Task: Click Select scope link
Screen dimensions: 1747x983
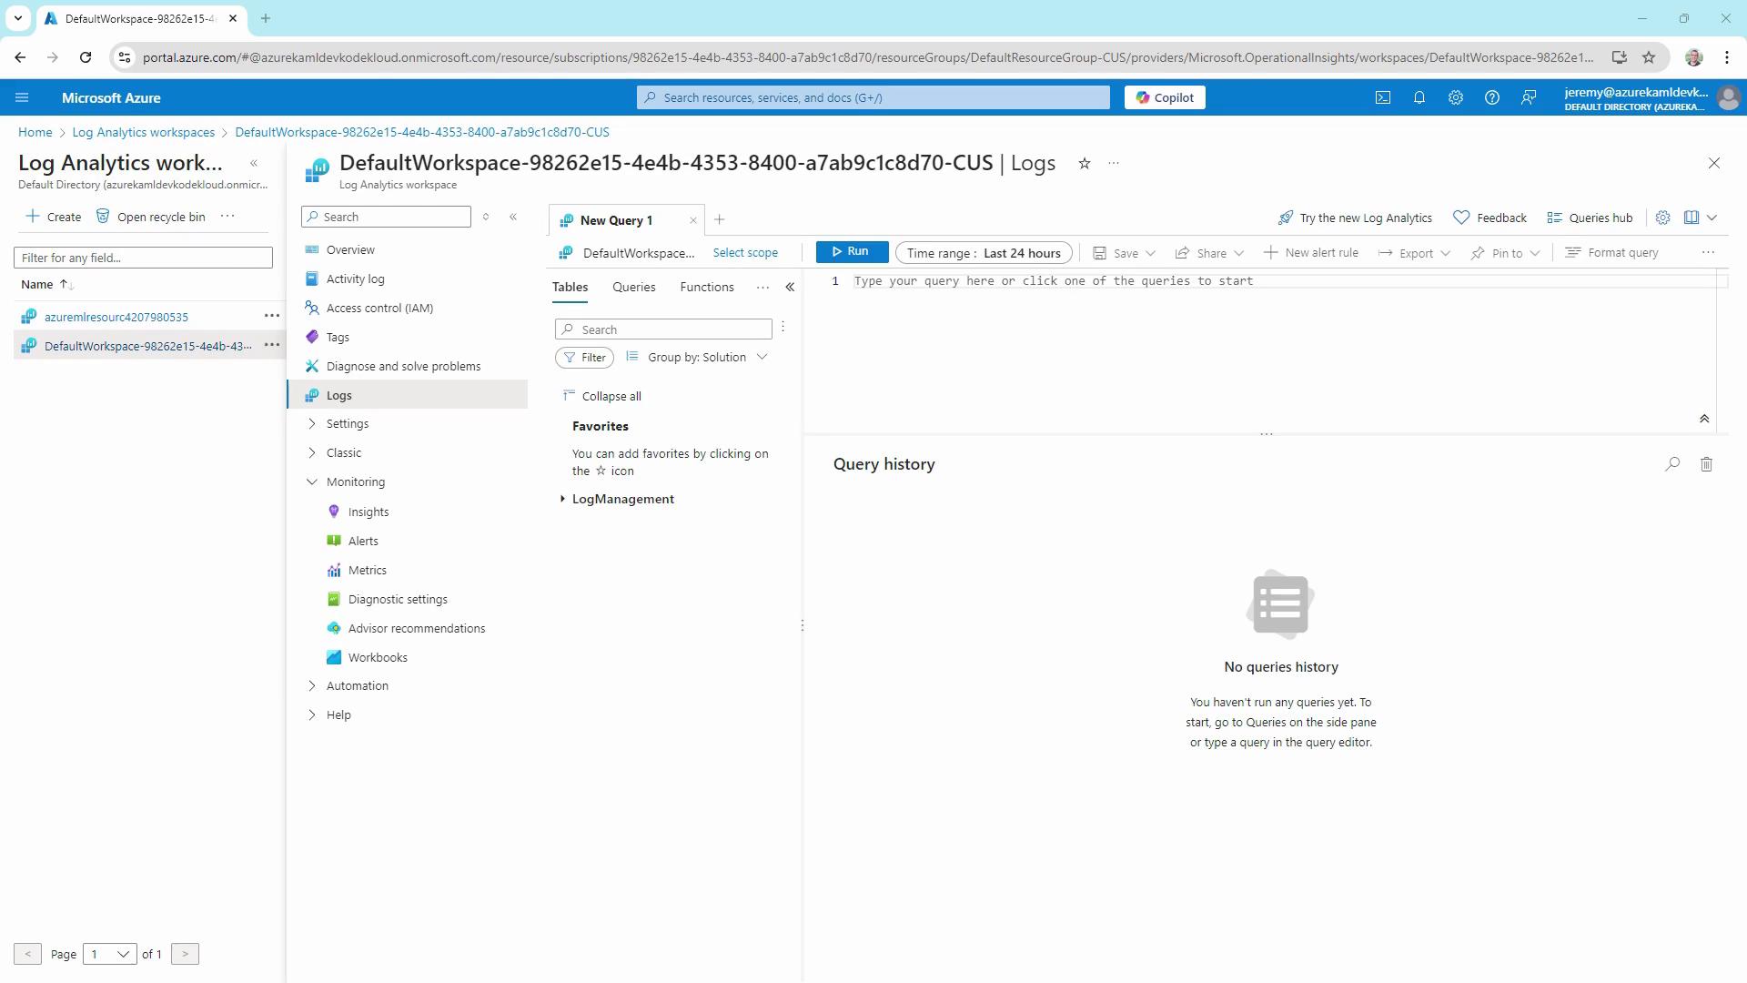Action: pyautogui.click(x=744, y=253)
